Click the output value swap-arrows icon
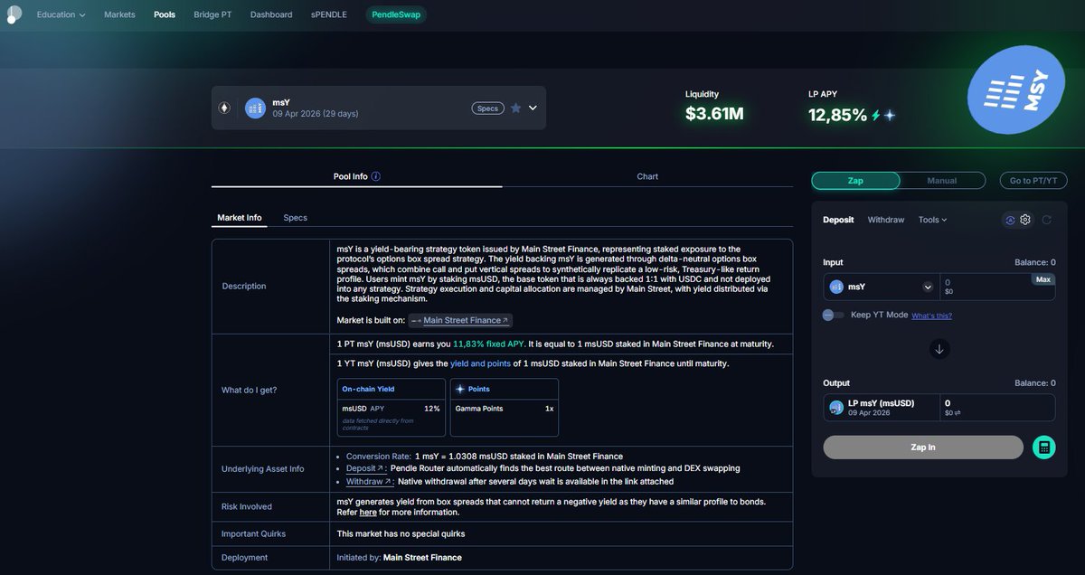This screenshot has width=1085, height=575. (x=958, y=413)
